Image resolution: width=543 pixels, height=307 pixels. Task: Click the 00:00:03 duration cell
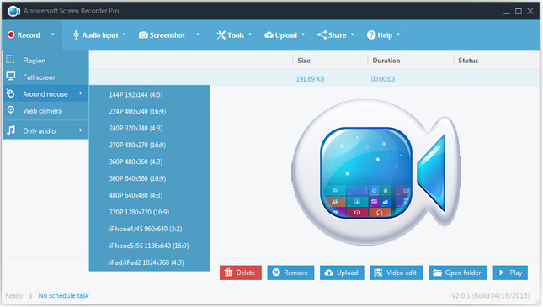(383, 79)
